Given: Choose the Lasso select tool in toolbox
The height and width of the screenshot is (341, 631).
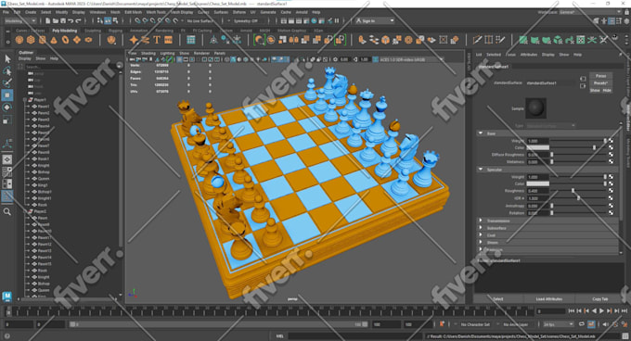Looking at the screenshot, I should [7, 71].
